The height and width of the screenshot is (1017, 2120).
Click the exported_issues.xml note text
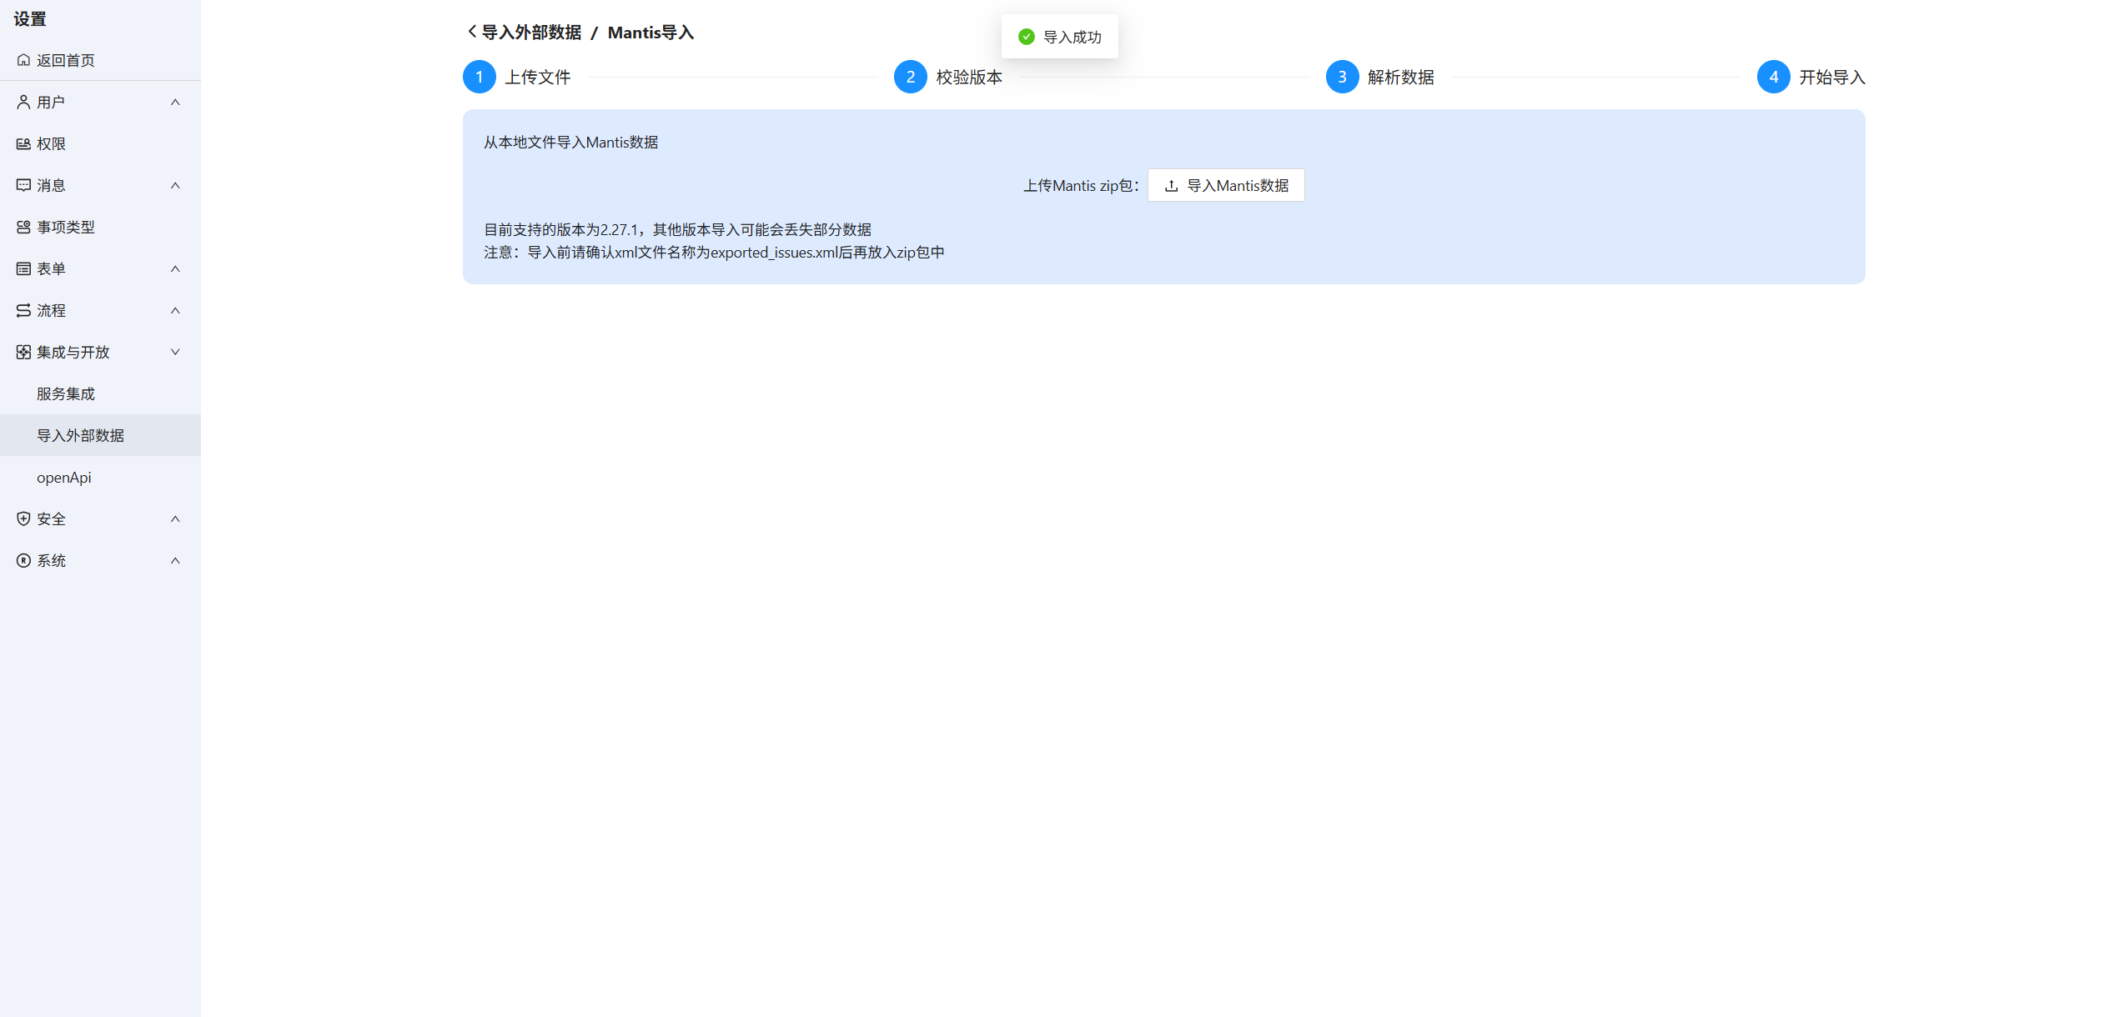715,253
